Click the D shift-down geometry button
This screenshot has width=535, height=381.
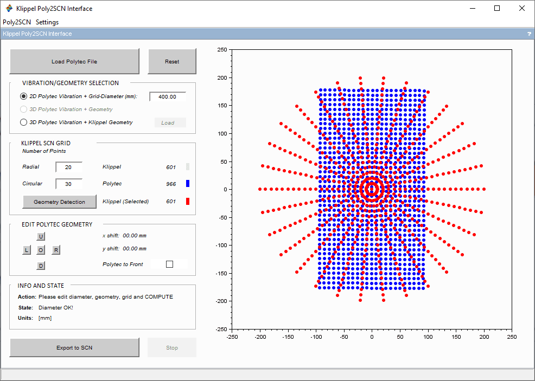pos(41,266)
